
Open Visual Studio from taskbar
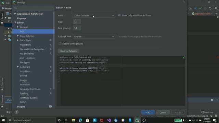(x=109, y=120)
